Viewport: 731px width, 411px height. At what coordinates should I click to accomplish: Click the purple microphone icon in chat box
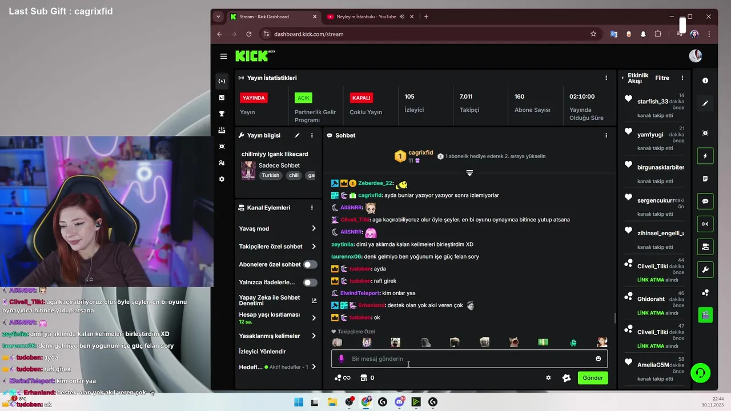pyautogui.click(x=342, y=358)
